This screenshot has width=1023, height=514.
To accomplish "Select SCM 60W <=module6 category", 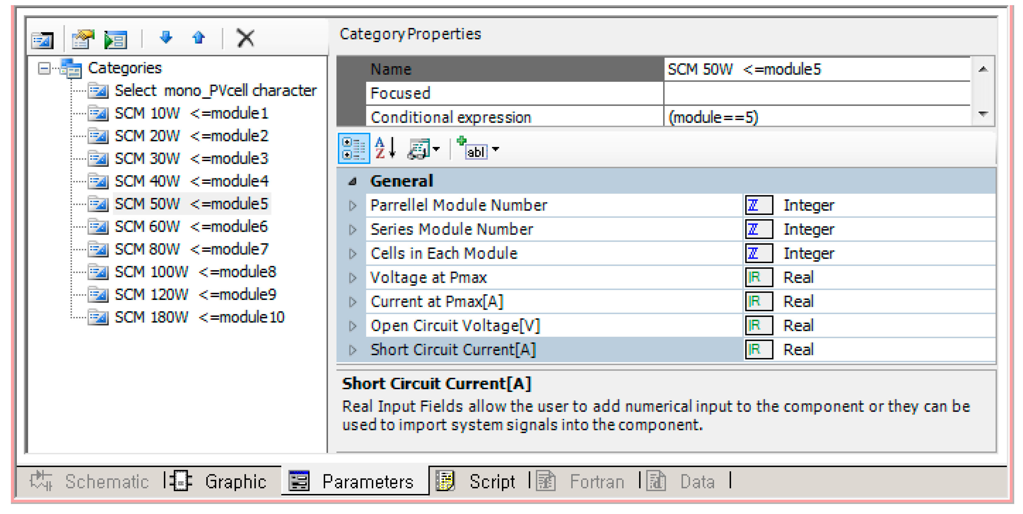I will tap(191, 226).
